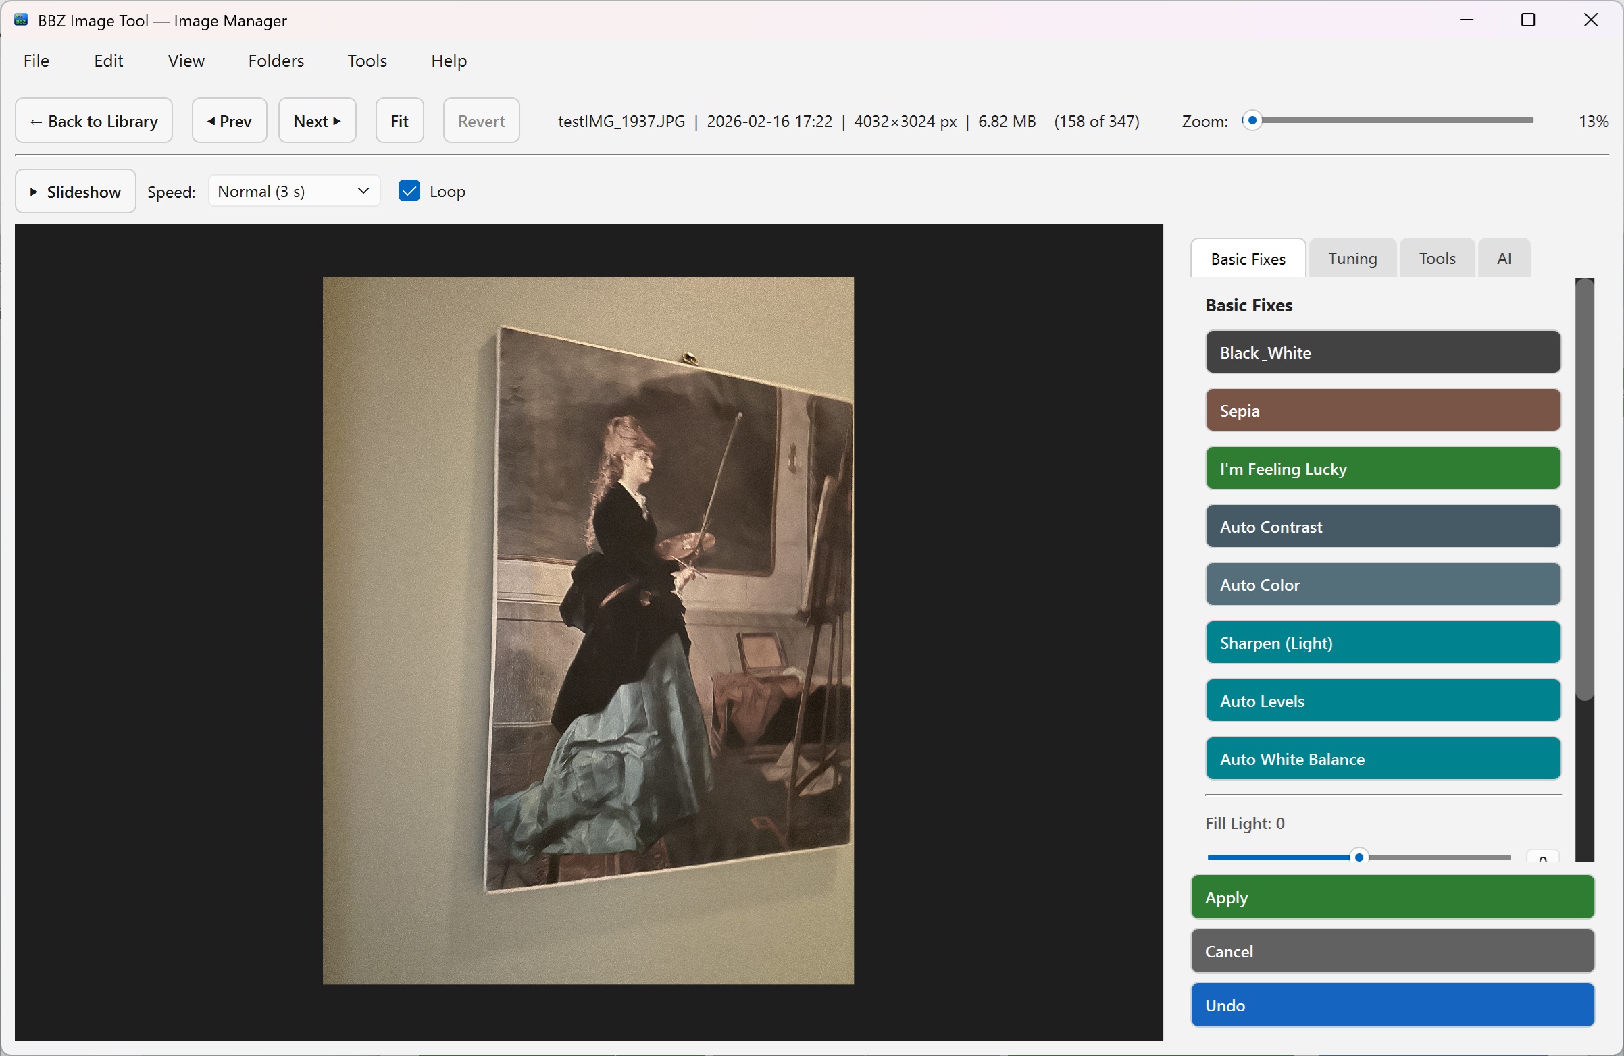Apply Sharpen (Light)
The width and height of the screenshot is (1624, 1056).
point(1383,642)
